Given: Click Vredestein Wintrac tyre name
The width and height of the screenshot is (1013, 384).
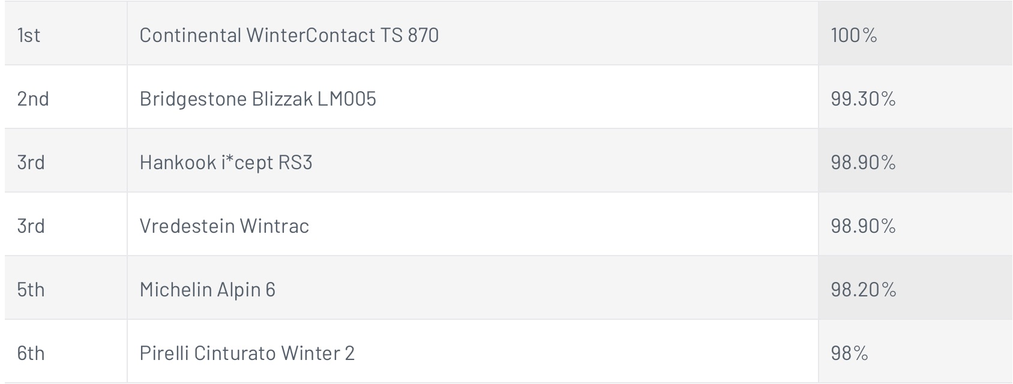Looking at the screenshot, I should tap(224, 226).
